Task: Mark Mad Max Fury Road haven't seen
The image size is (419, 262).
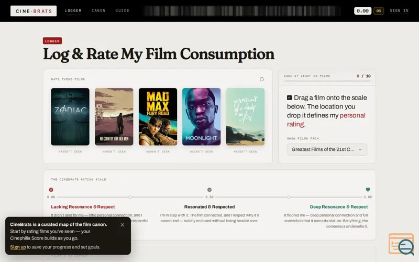Action: 158,151
